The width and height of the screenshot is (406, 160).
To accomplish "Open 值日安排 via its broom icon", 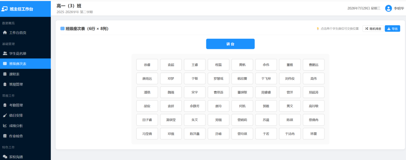I will click(x=5, y=116).
